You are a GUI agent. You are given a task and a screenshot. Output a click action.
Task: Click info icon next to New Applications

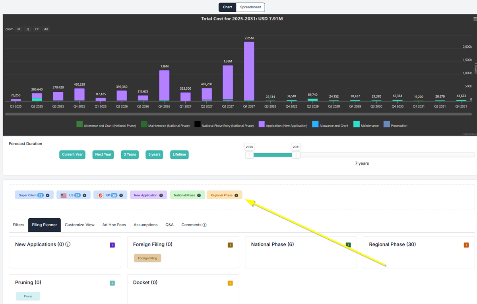coord(68,244)
